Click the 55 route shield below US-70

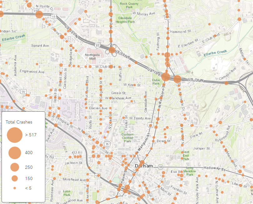tap(179, 84)
